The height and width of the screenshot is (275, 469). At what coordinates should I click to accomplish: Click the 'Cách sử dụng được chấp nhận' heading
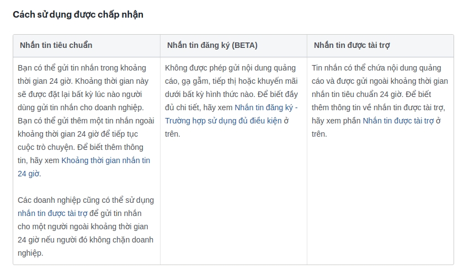tap(78, 15)
